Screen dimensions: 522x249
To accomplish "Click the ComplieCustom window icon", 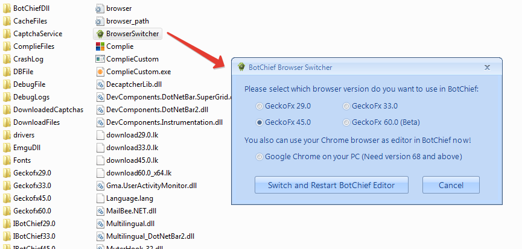I will pyautogui.click(x=100, y=59).
